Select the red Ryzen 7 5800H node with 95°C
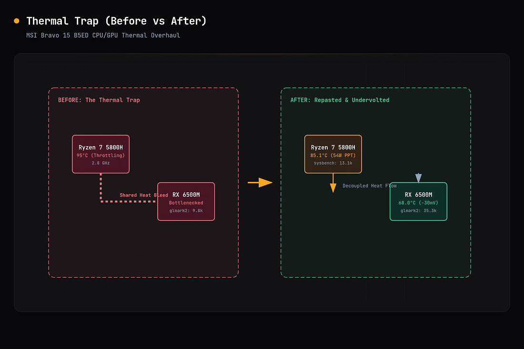 [x=101, y=154]
